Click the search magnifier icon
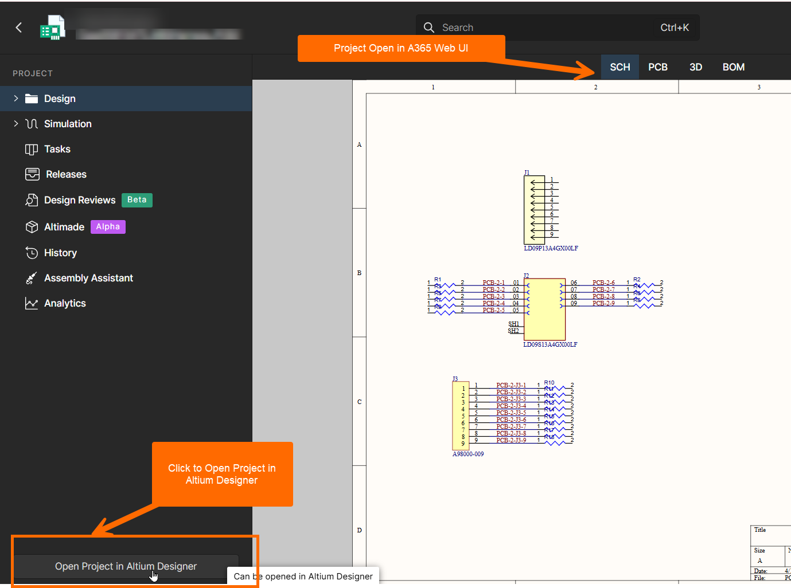Viewport: 791px width, 588px height. click(x=429, y=28)
